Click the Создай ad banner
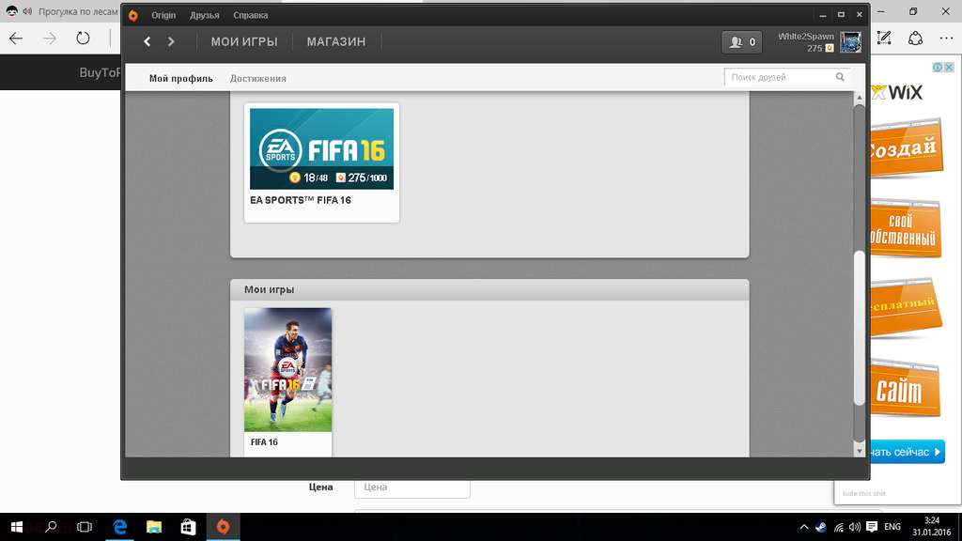Image resolution: width=962 pixels, height=541 pixels. pyautogui.click(x=905, y=147)
